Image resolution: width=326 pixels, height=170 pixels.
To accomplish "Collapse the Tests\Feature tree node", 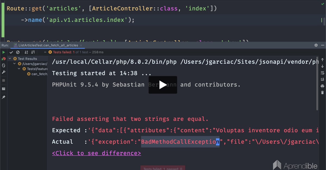I will click(19, 69).
